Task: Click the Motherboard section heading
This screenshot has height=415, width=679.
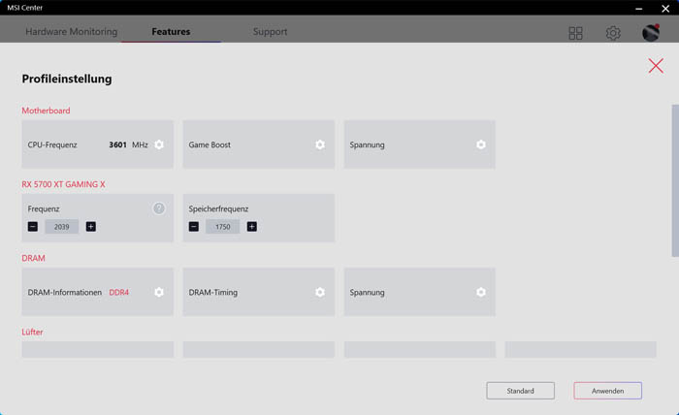Action: point(46,111)
